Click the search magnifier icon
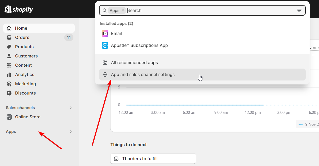319x166 pixels. click(x=105, y=10)
